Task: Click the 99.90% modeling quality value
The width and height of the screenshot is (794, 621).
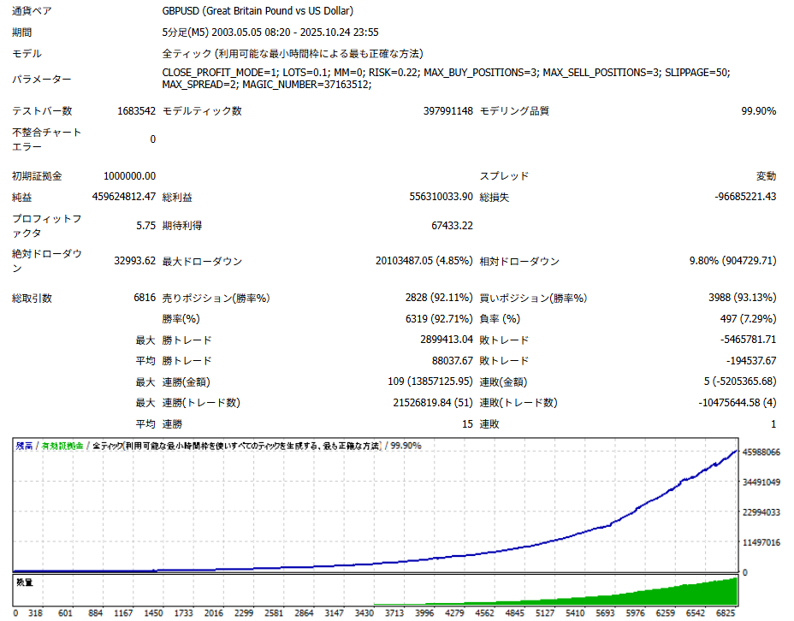Action: point(758,111)
